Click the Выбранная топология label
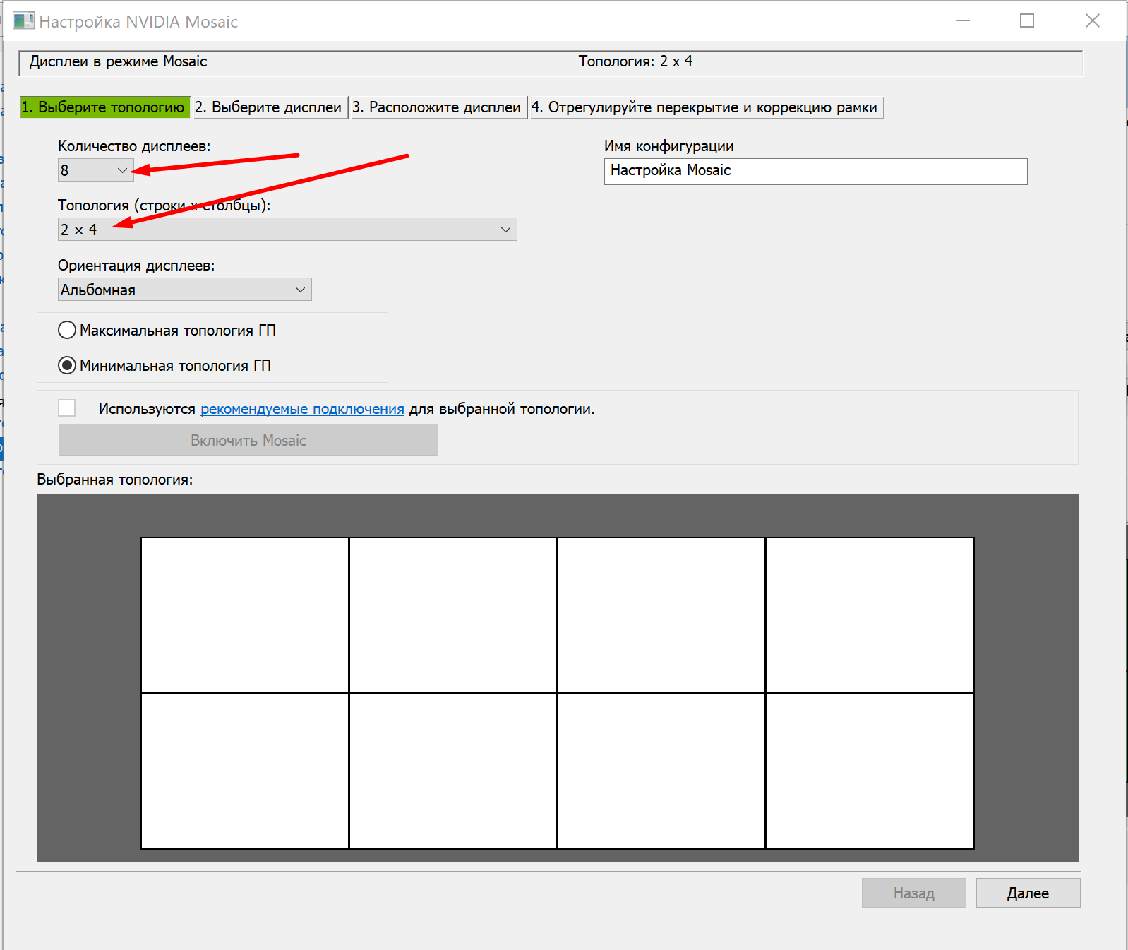The width and height of the screenshot is (1128, 950). tap(114, 480)
